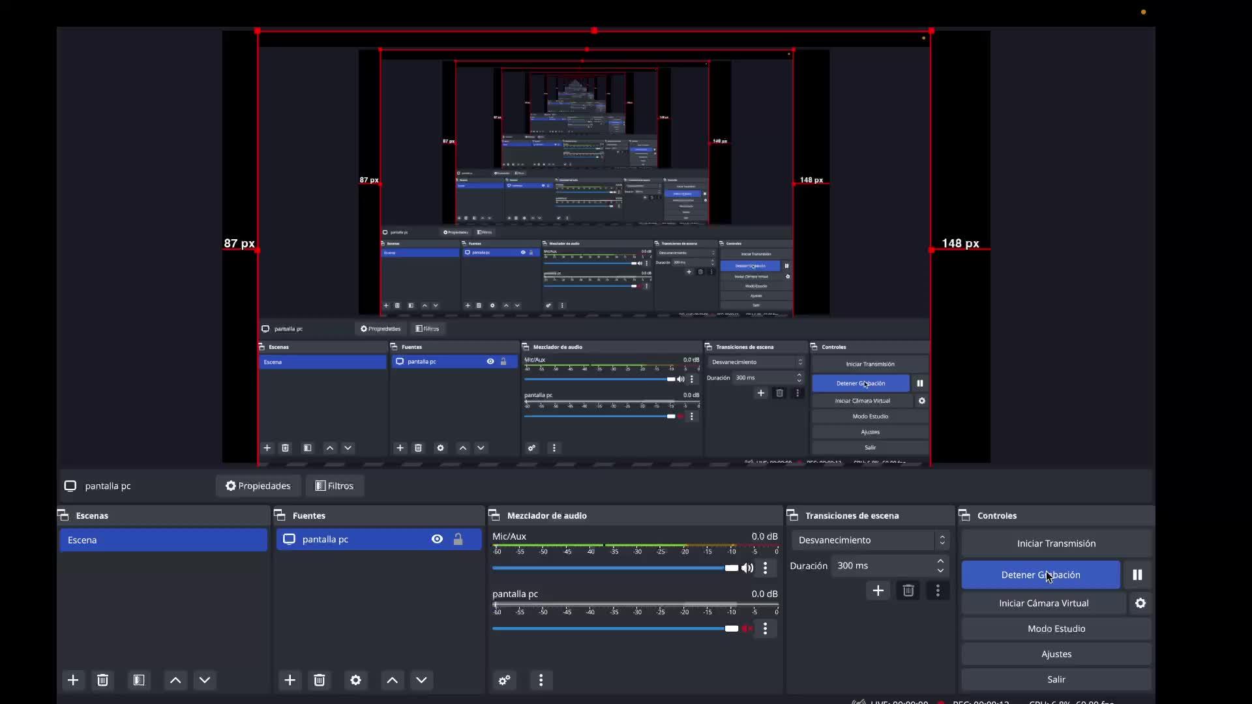
Task: Add a new source with plus icon
Action: pyautogui.click(x=290, y=680)
